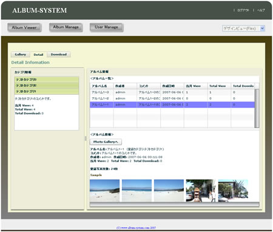
Task: Switch to the Gallery tab
Action: click(20, 55)
